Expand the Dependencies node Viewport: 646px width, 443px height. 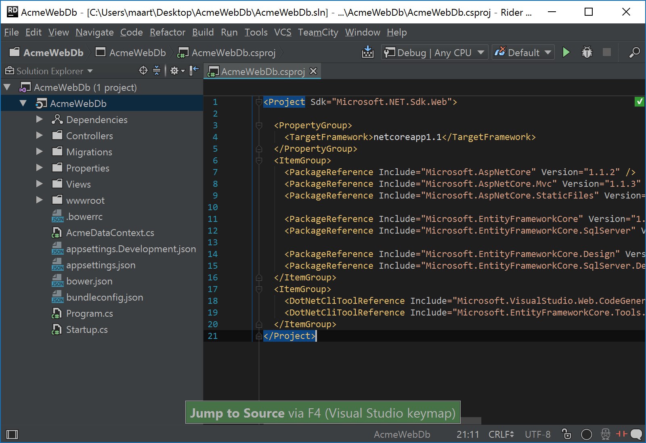tap(39, 119)
